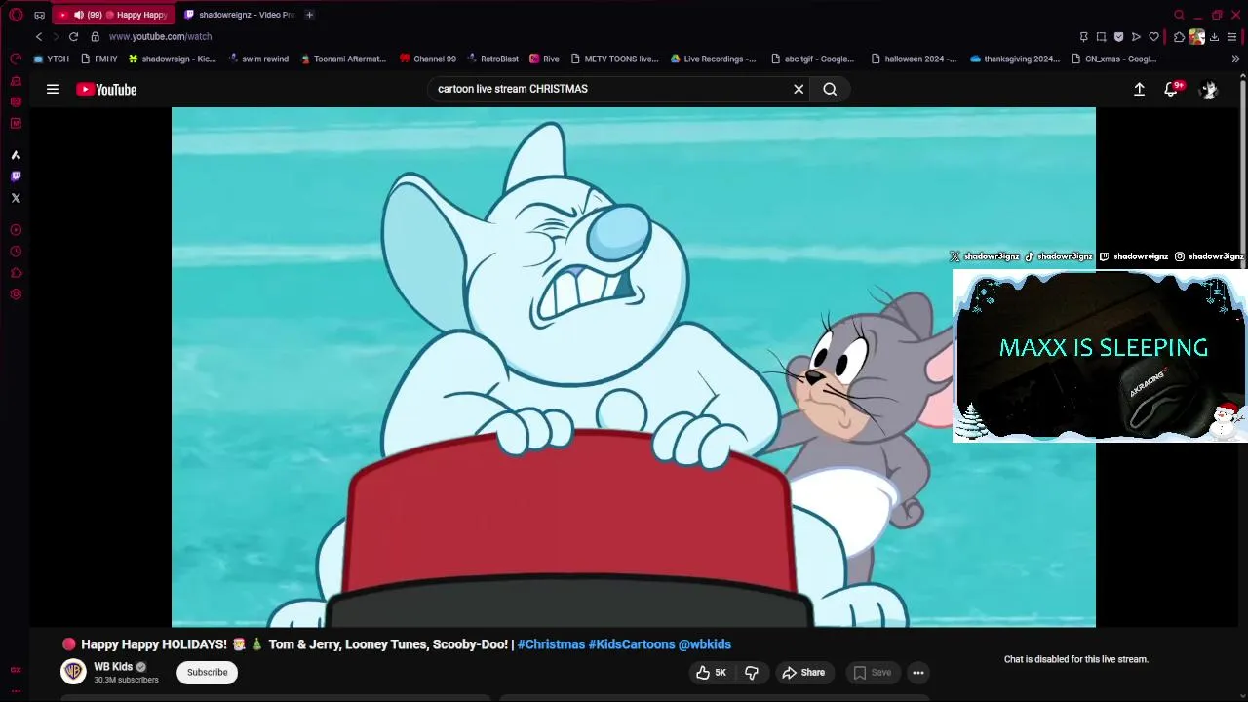Open sidebar extensions cube icon
Viewport: 1248px width, 702px height.
(x=16, y=273)
